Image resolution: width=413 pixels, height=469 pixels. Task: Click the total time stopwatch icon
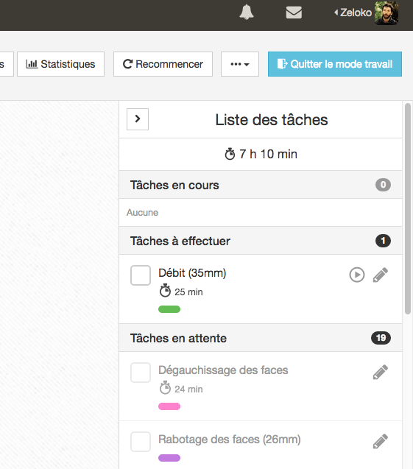click(230, 154)
